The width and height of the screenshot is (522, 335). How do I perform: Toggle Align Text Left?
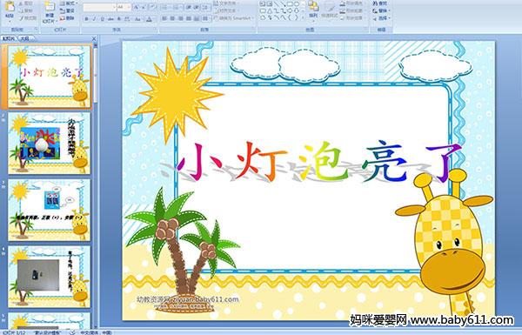(x=164, y=18)
